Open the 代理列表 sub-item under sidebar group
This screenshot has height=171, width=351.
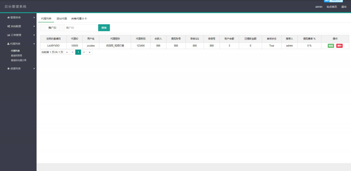pyautogui.click(x=15, y=51)
